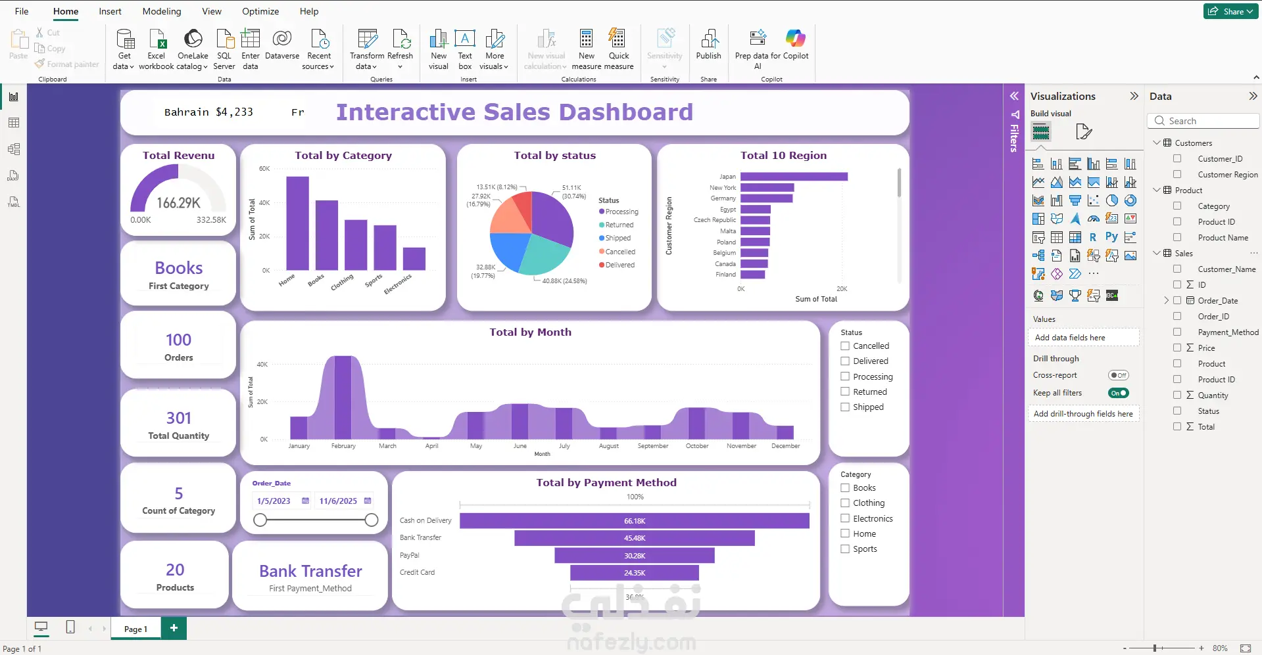Check the Electronics category slicer box

pyautogui.click(x=845, y=518)
